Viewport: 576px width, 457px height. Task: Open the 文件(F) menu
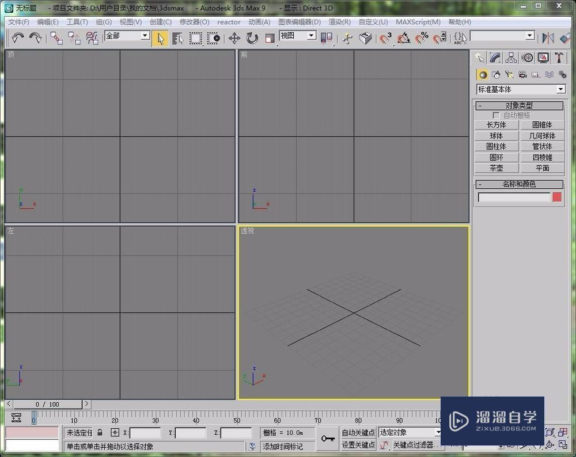click(19, 22)
